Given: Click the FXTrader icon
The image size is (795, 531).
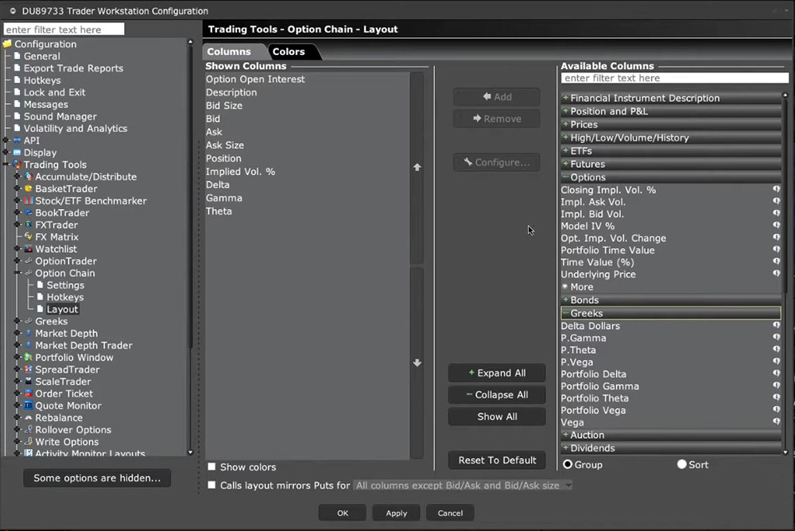Looking at the screenshot, I should click(x=29, y=225).
